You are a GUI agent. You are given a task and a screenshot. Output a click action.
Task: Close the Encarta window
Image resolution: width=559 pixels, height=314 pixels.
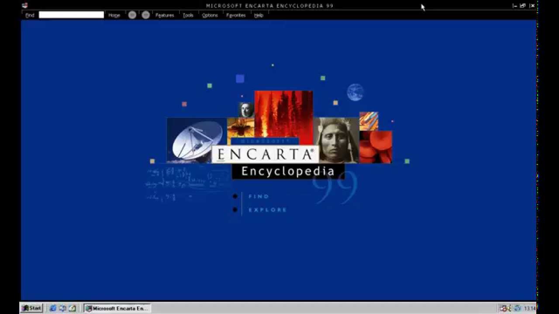click(x=532, y=6)
